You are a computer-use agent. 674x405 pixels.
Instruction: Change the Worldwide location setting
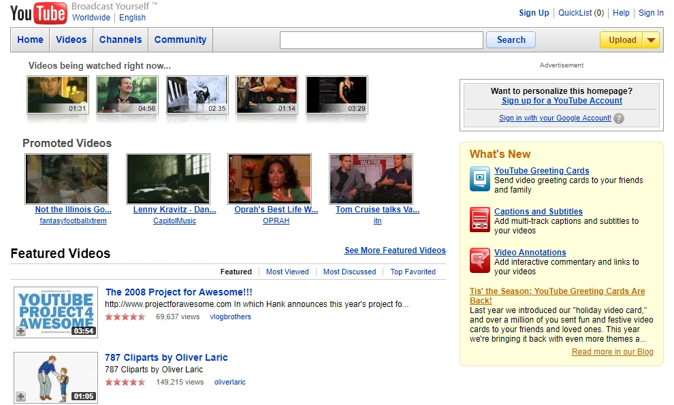click(x=91, y=18)
